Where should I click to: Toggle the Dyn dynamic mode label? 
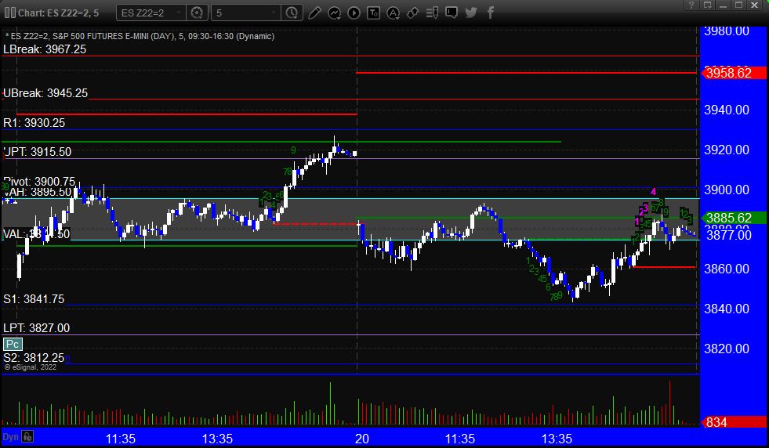tap(10, 437)
